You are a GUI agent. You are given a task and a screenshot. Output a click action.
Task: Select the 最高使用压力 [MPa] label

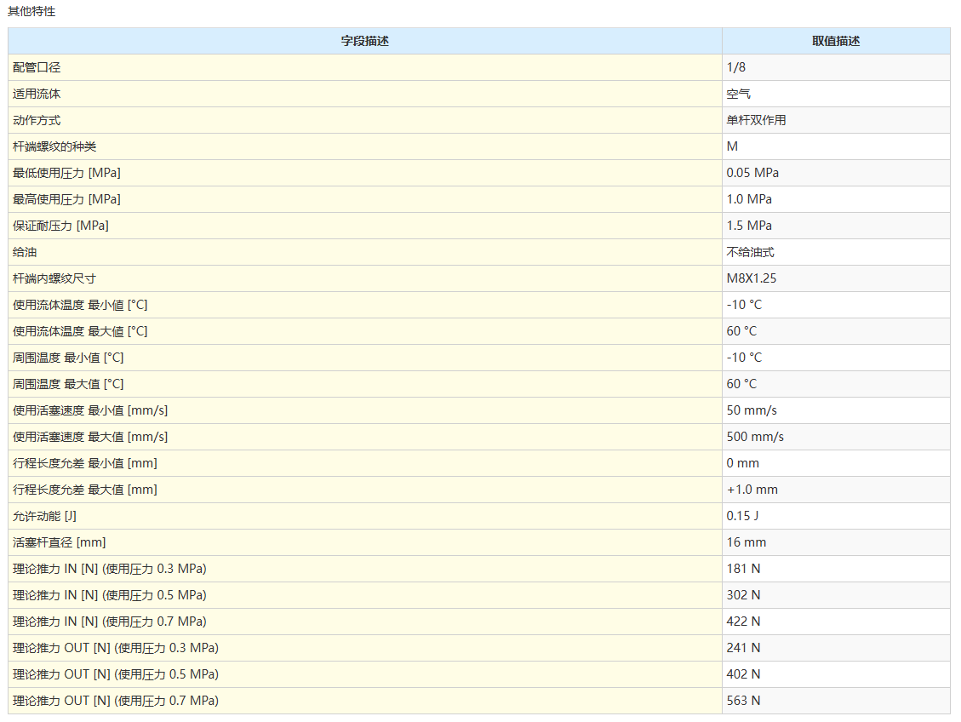66,199
